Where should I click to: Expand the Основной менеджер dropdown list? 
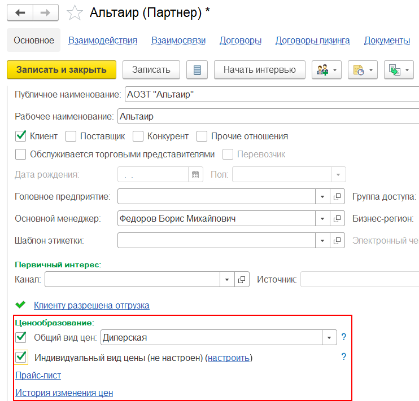322,218
